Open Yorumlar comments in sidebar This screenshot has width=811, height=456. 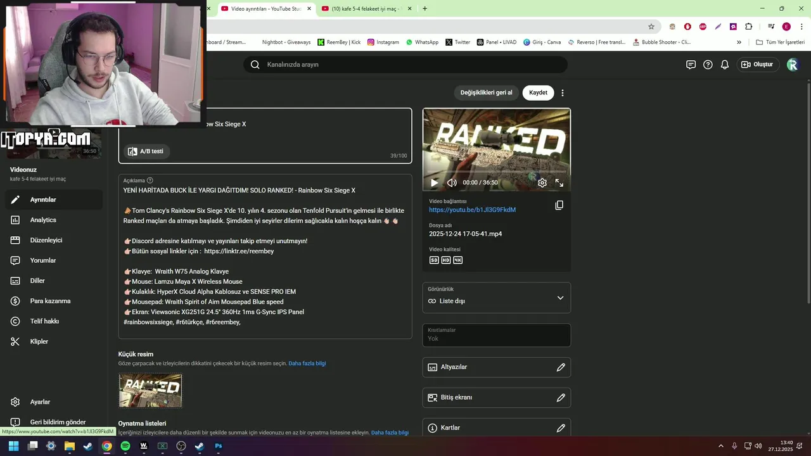click(54, 260)
